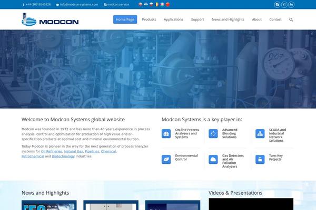This screenshot has height=210, width=316.
Task: Click the phone number +44-207-5043626
Action: tap(38, 4)
